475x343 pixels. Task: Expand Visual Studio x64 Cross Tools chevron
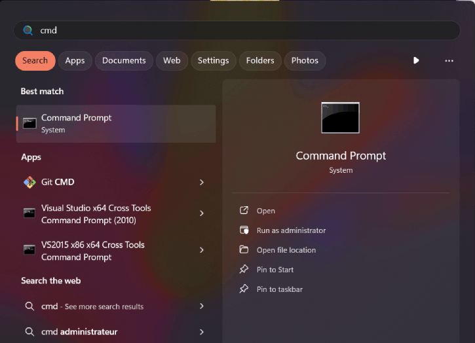click(202, 213)
